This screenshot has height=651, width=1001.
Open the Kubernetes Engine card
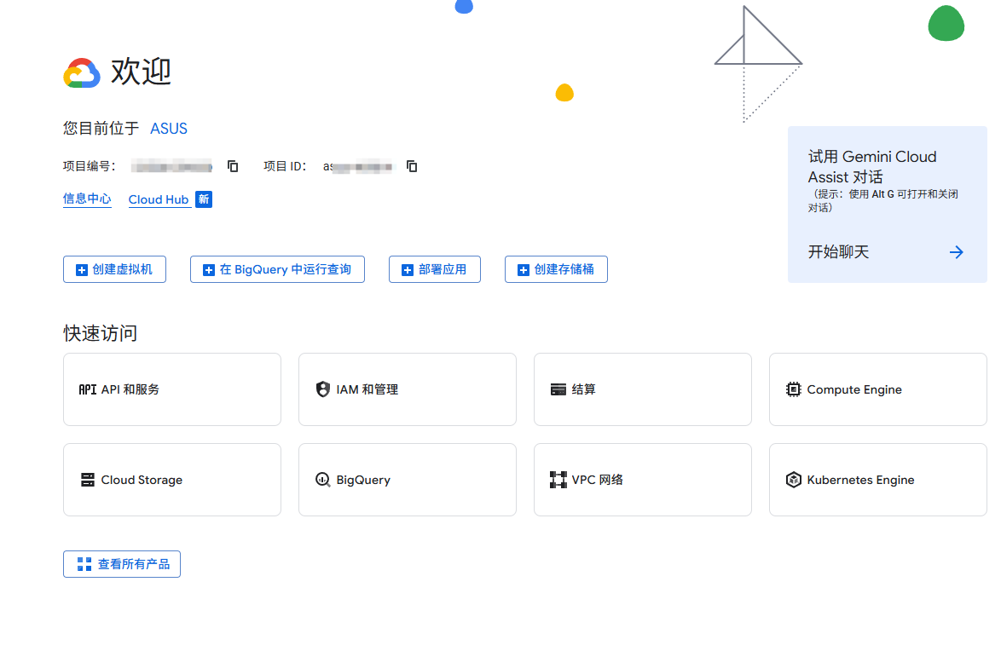[878, 480]
